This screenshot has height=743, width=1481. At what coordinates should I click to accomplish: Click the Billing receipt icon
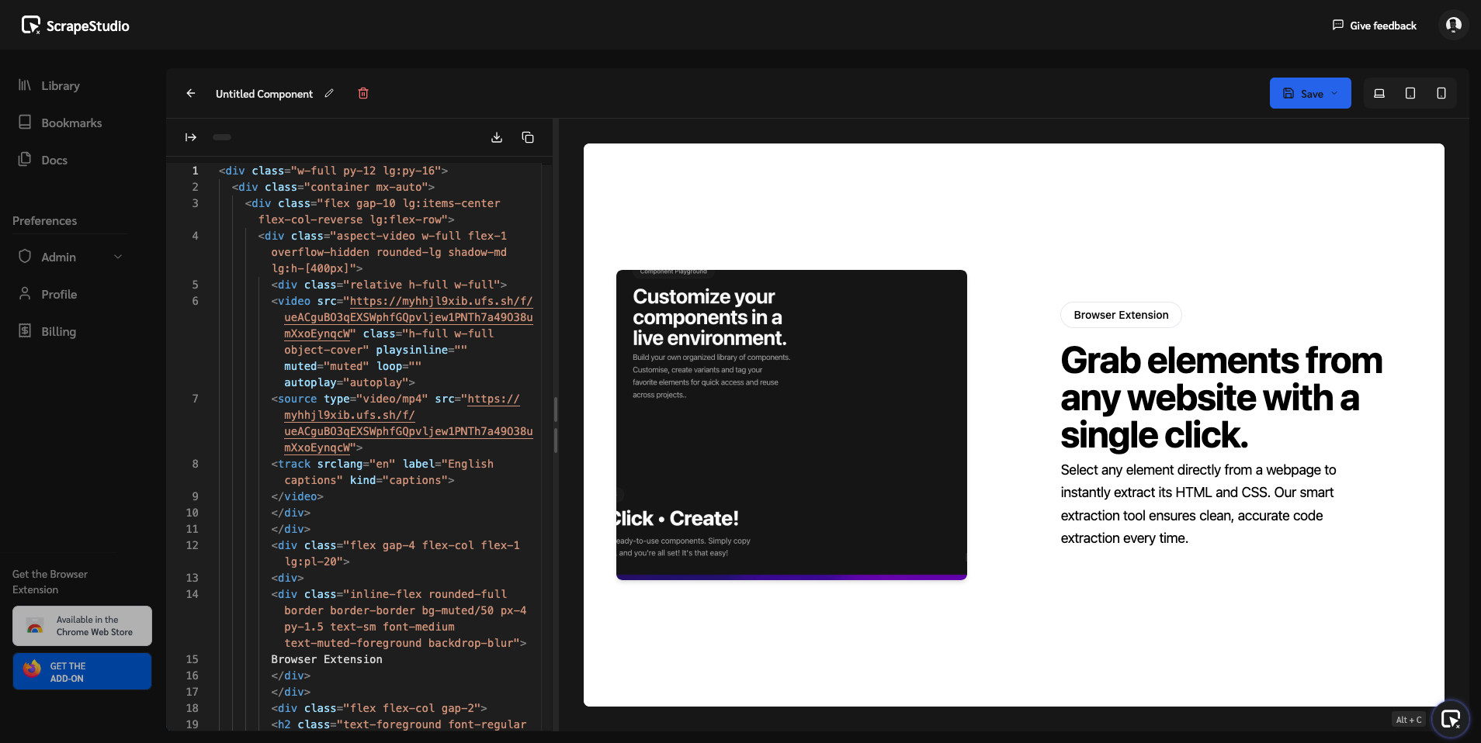[x=25, y=330]
